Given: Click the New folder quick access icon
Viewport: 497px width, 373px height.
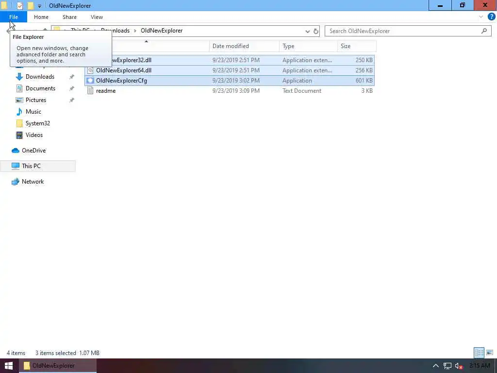Looking at the screenshot, I should pyautogui.click(x=31, y=5).
